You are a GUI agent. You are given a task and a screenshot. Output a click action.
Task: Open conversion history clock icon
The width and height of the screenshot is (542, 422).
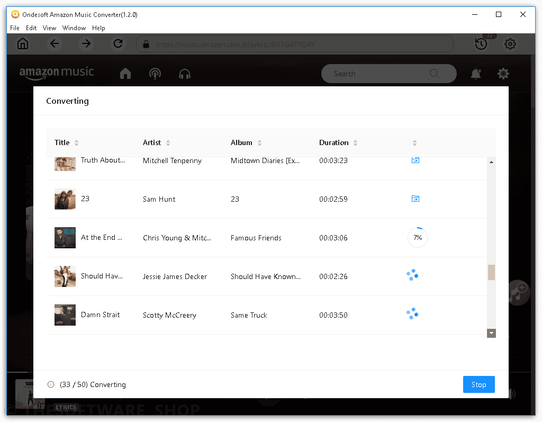(481, 44)
